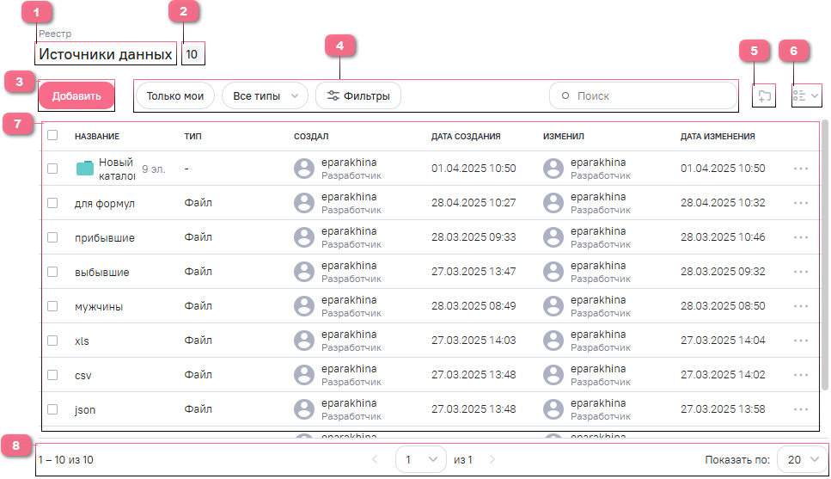Click the «Новый каталог» folder icon
The height and width of the screenshot is (479, 831).
(x=84, y=169)
